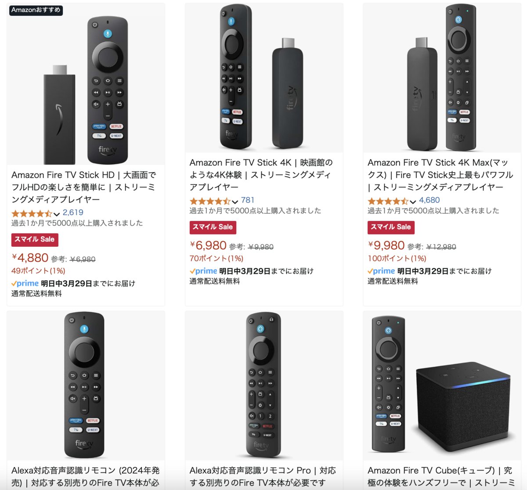Click the star rating for Fire TV Stick HD

(x=32, y=213)
